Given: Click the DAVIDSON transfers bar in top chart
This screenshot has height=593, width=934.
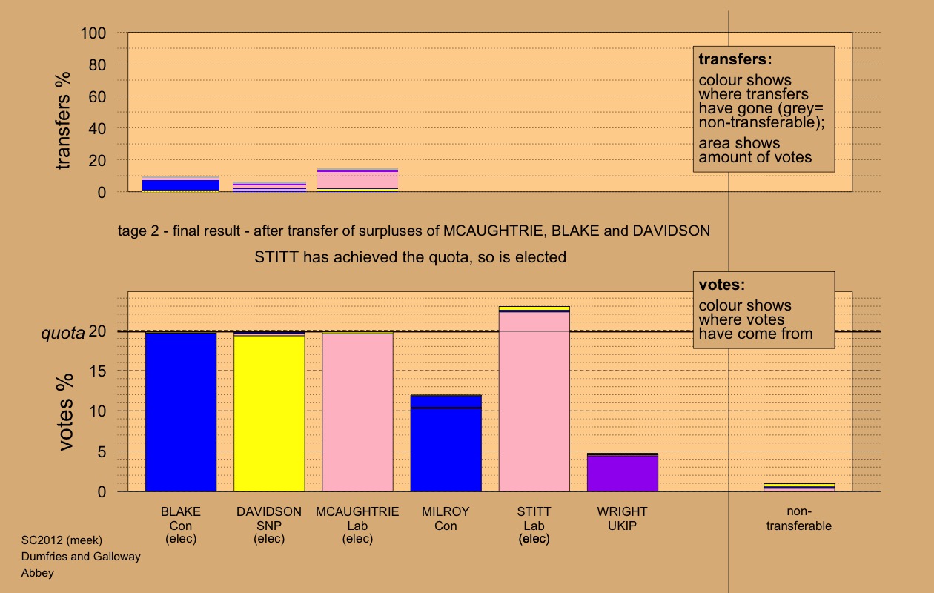Looking at the screenshot, I should (269, 188).
